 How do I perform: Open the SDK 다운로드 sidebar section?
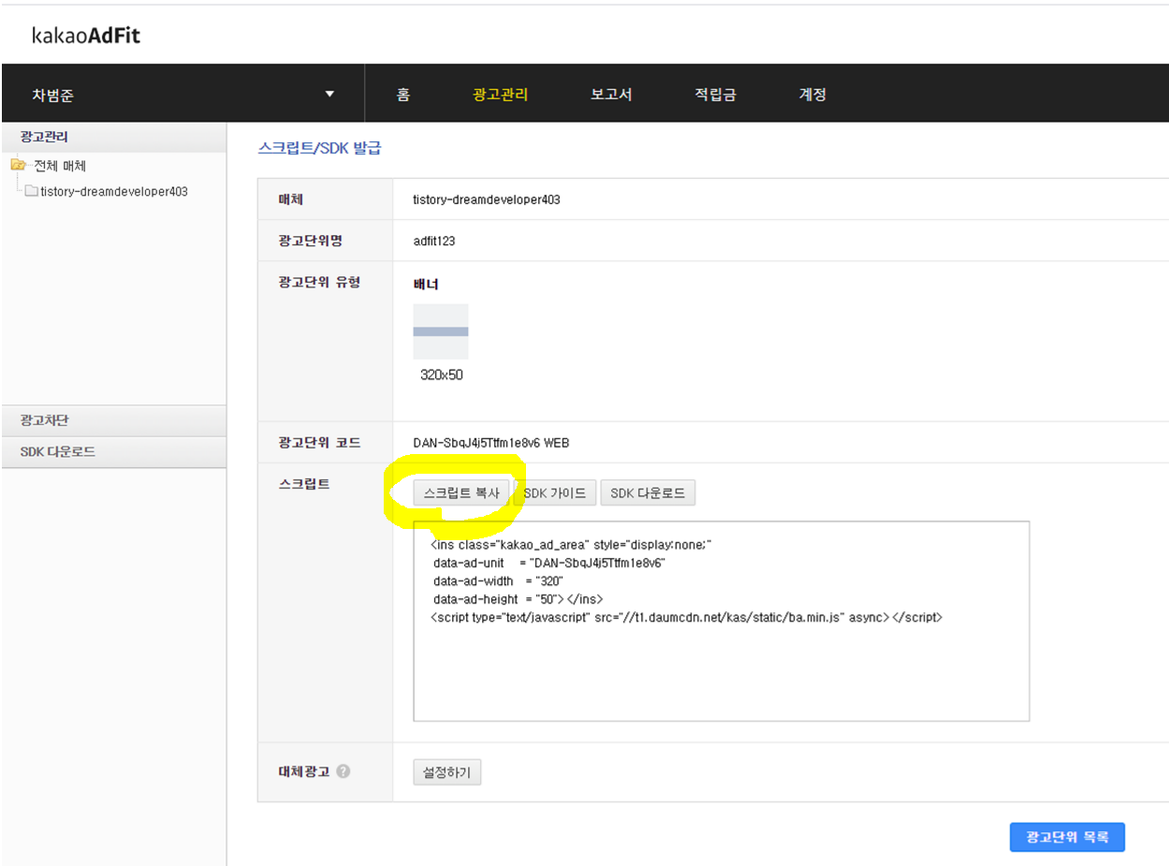click(113, 451)
